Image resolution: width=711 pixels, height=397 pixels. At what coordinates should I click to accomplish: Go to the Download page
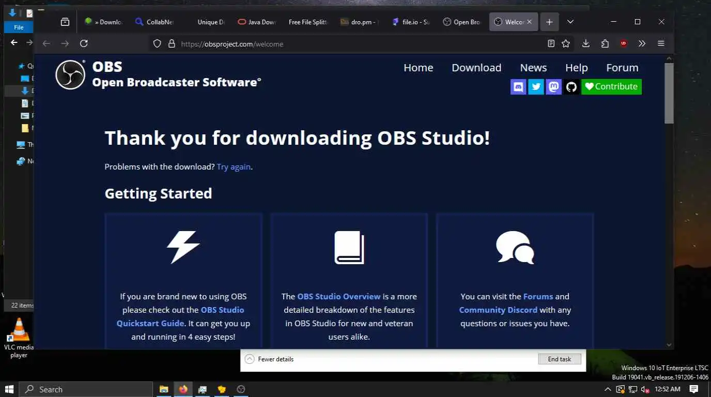coord(476,68)
